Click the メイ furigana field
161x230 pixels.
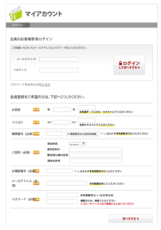pyautogui.click(x=87, y=120)
